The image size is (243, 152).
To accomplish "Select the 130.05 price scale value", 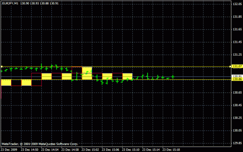I will point(237,131).
